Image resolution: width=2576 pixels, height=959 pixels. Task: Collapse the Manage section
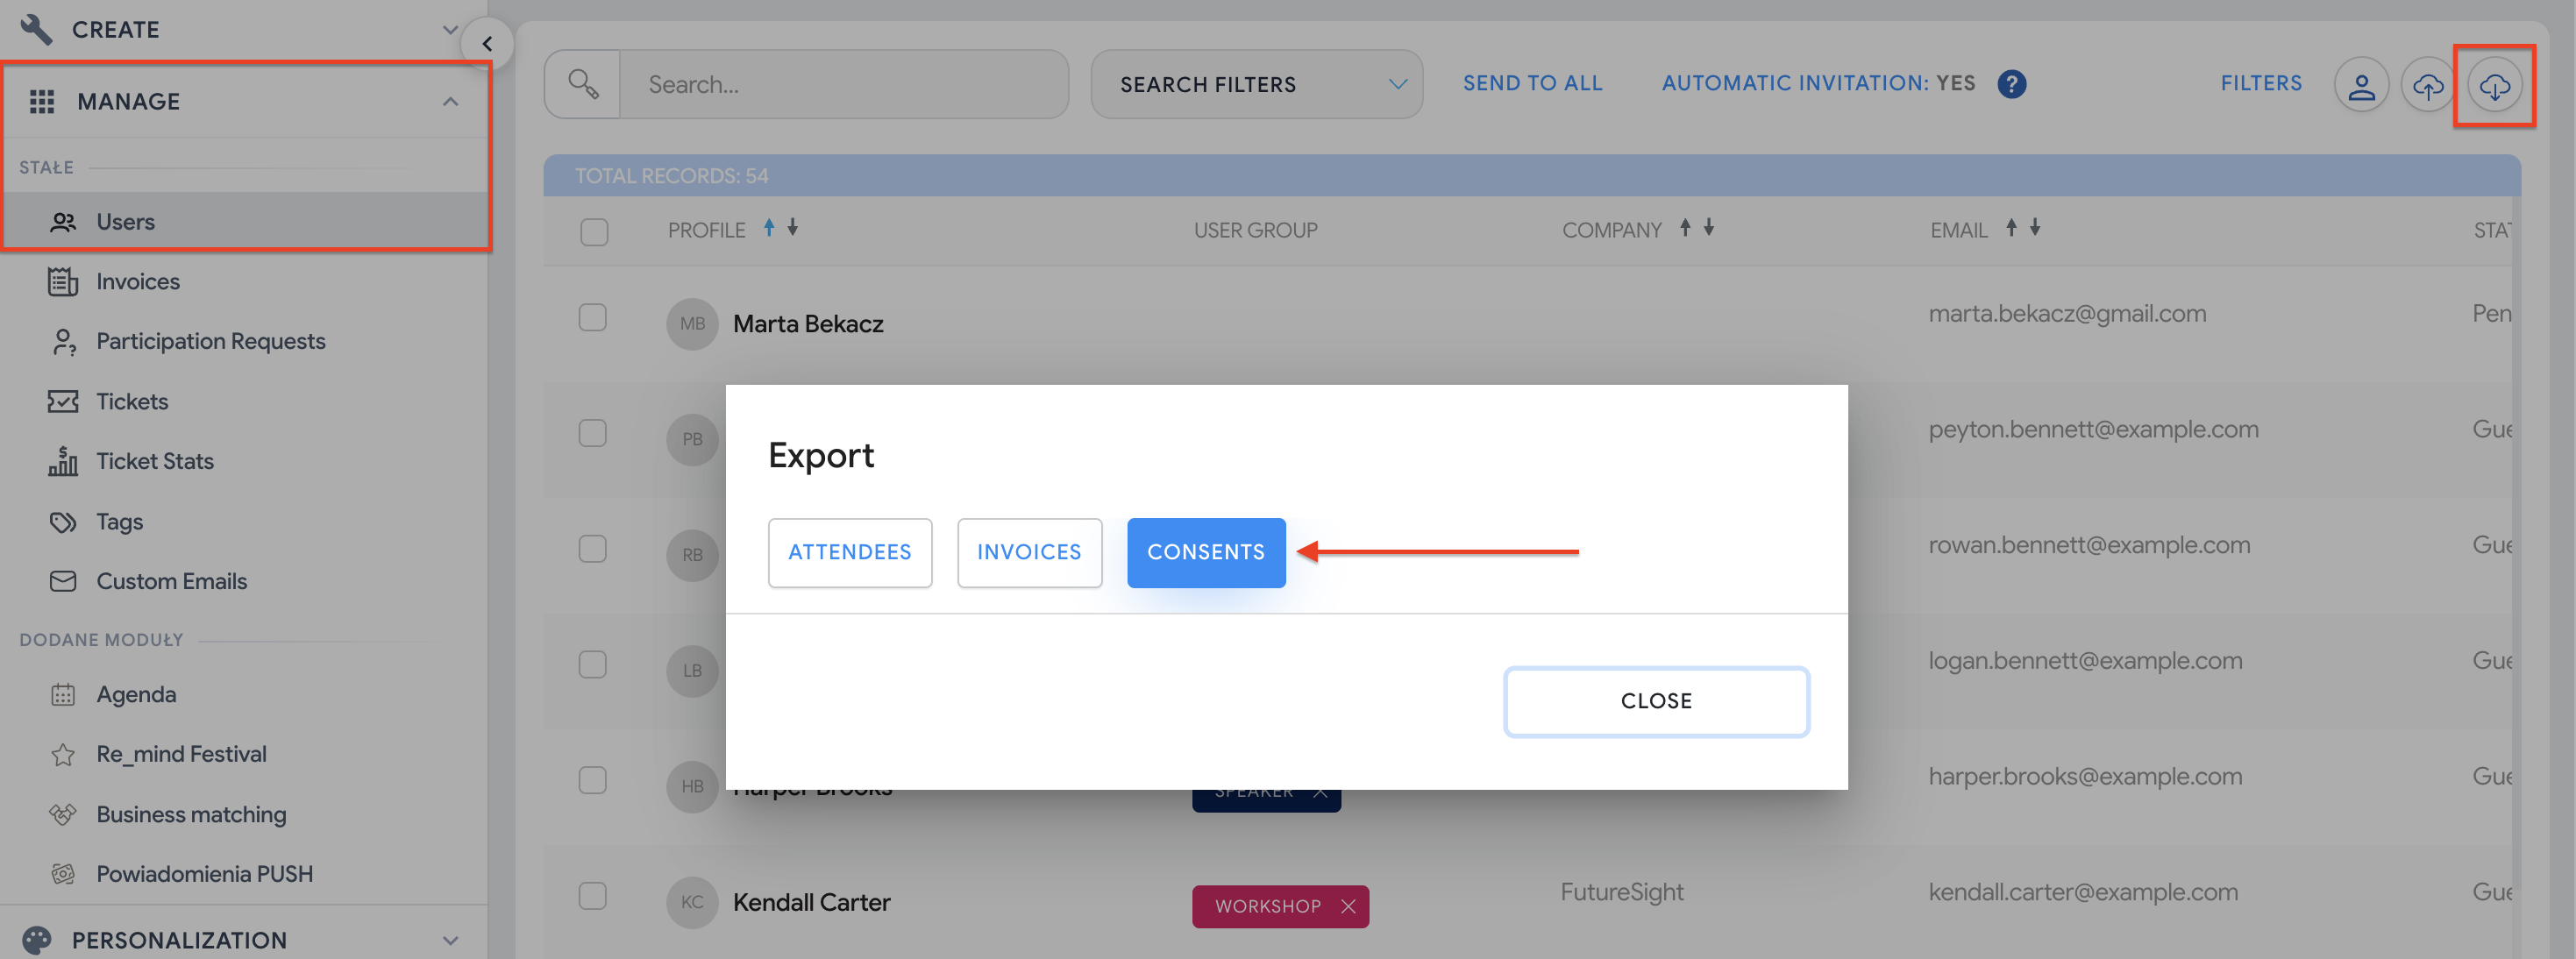(450, 101)
